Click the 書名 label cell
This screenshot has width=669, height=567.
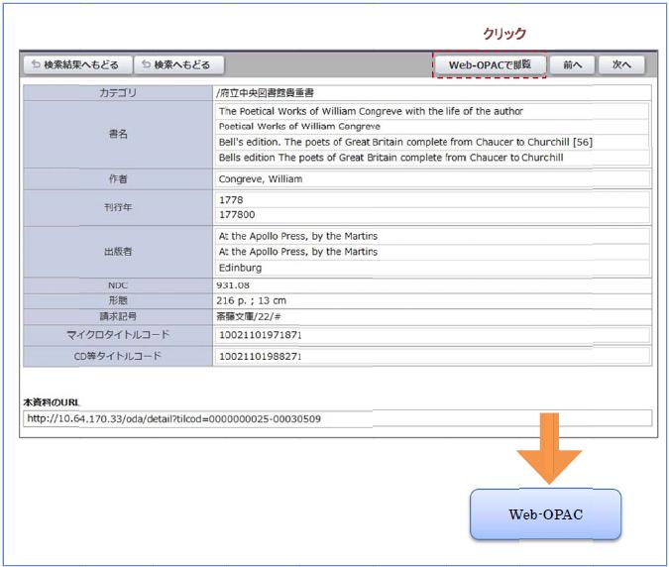118,135
